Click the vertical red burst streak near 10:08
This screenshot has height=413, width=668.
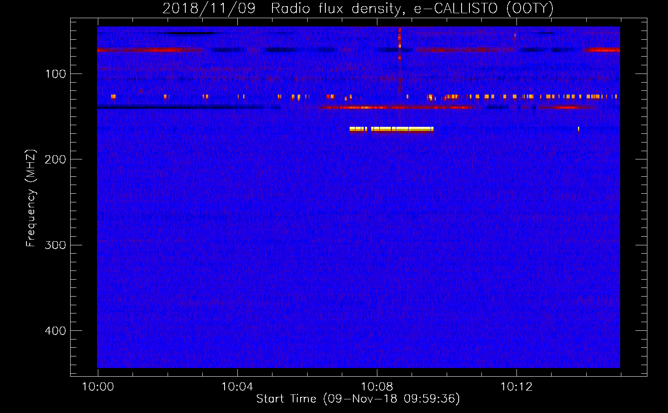pyautogui.click(x=400, y=60)
